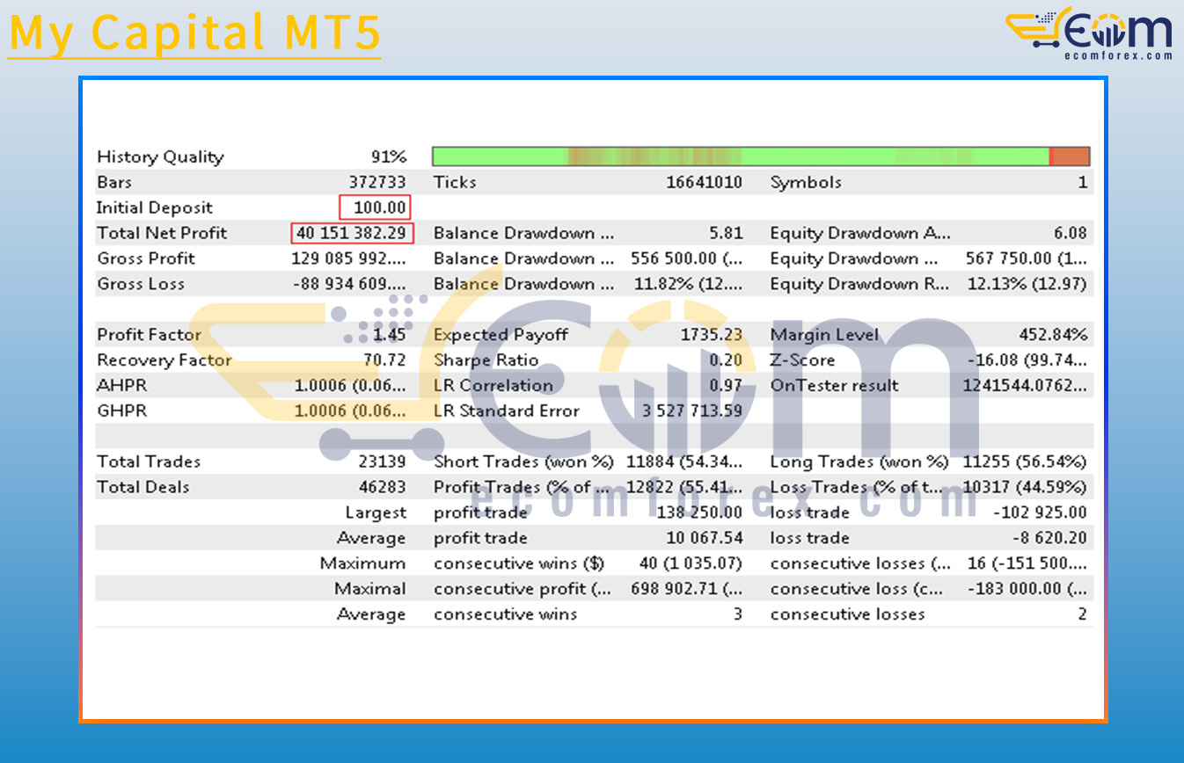Image resolution: width=1184 pixels, height=763 pixels.
Task: Click the ecomforex.com logo at top right
Action: (x=1090, y=33)
